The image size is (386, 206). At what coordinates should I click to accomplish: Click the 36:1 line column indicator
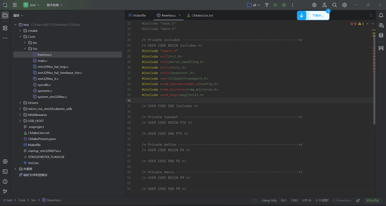pos(283,200)
